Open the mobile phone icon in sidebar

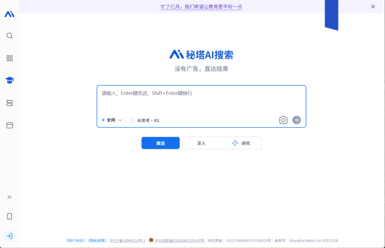10,216
